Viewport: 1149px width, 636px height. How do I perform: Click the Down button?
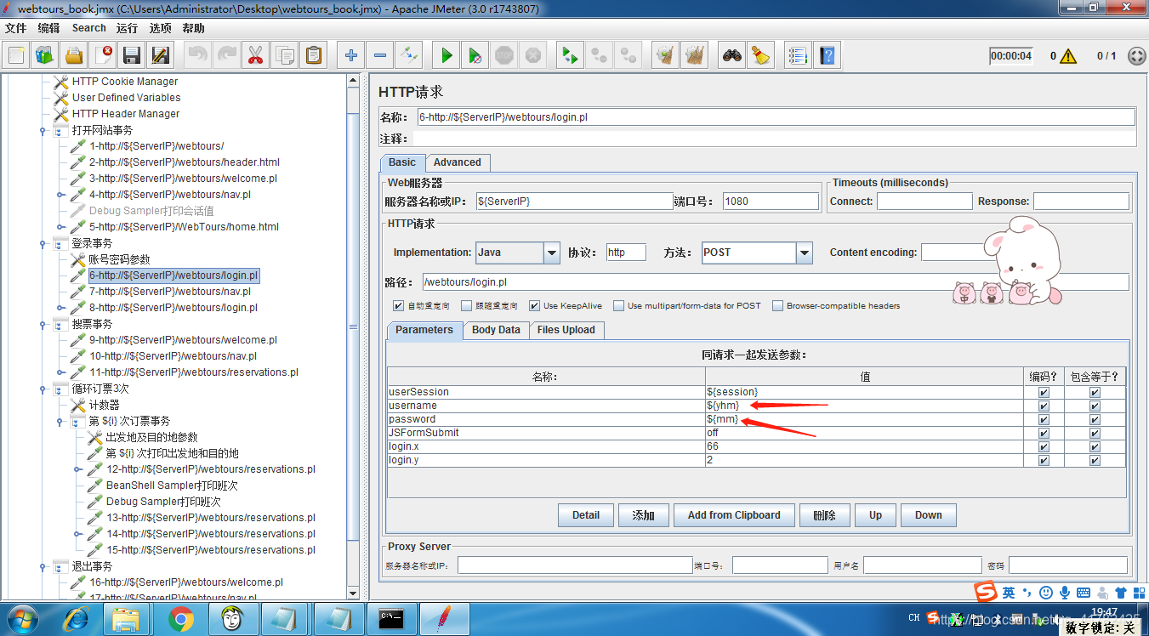click(x=928, y=515)
